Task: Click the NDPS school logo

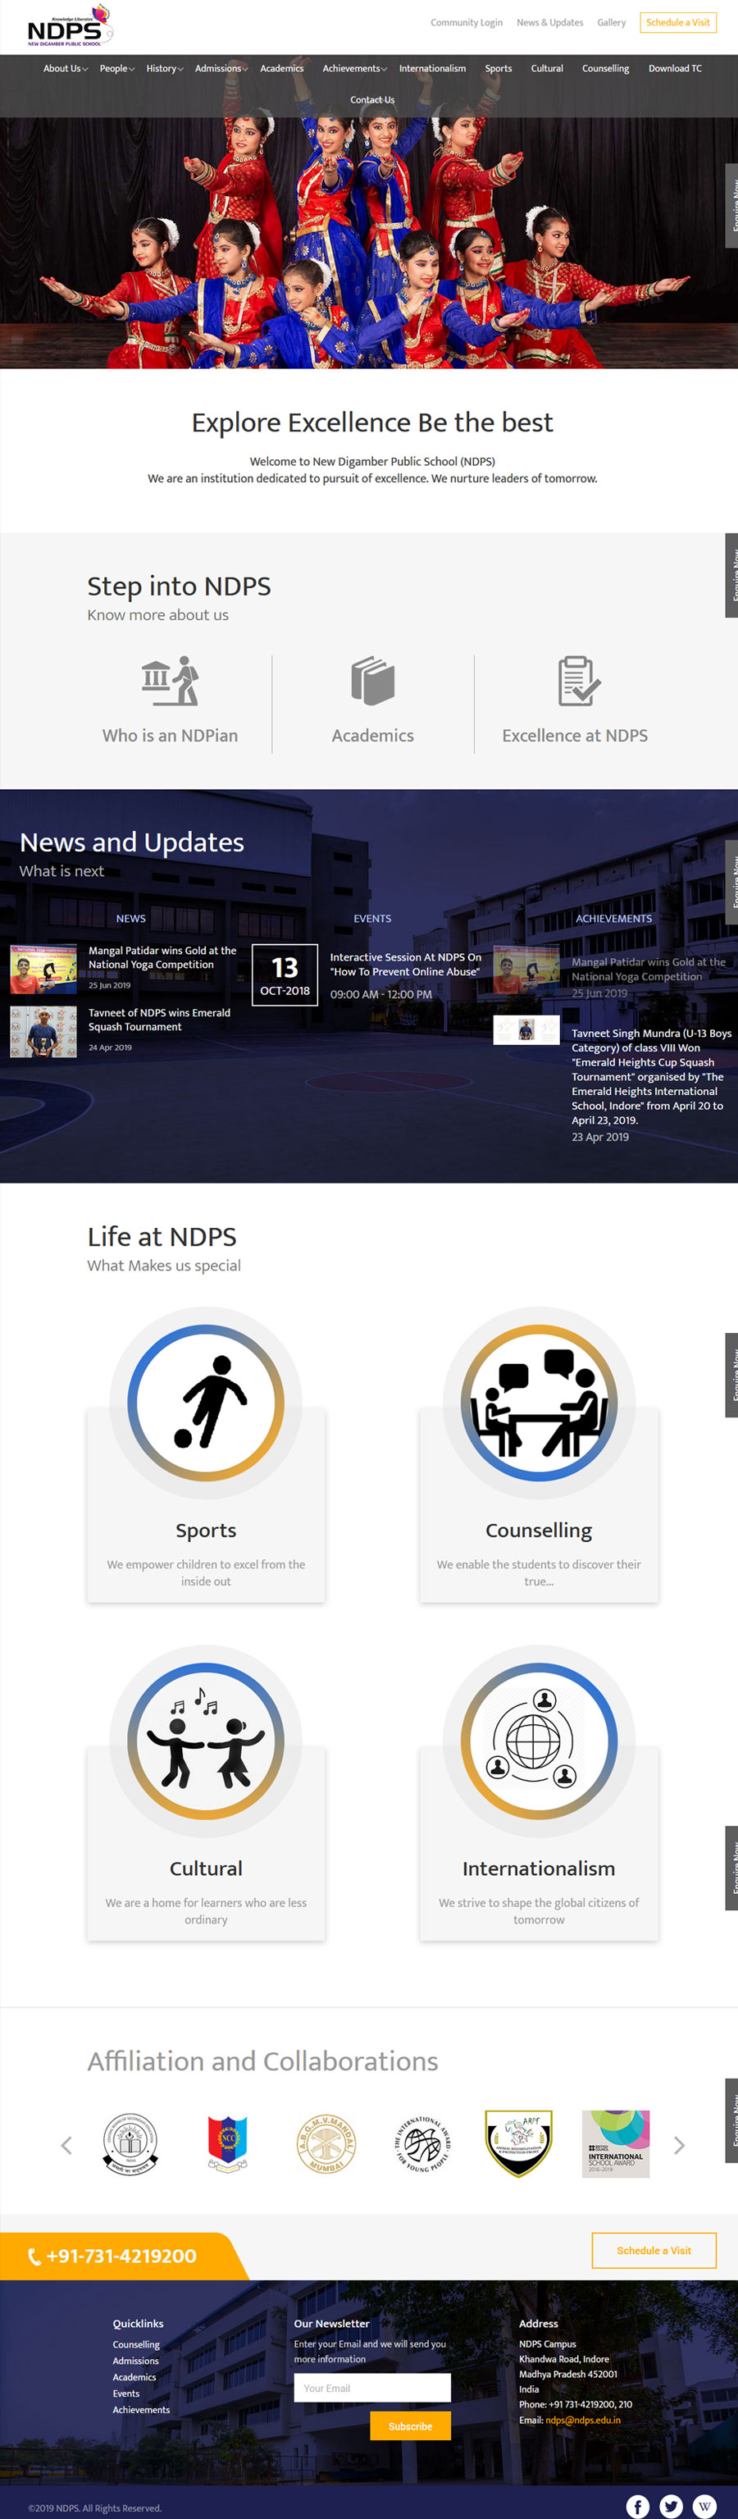Action: tap(70, 25)
